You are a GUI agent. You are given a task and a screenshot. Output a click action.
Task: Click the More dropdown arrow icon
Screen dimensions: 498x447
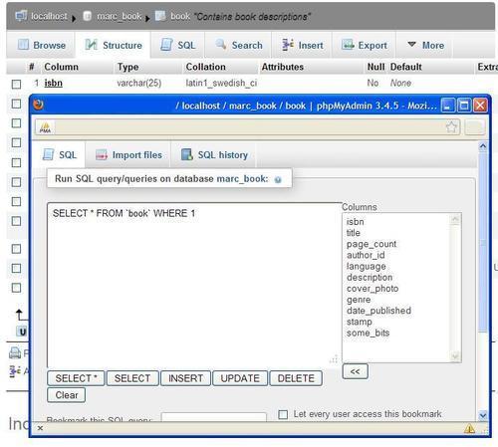pos(411,44)
